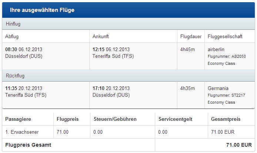
Task: Select the Rückflug section bar
Action: coord(128,76)
